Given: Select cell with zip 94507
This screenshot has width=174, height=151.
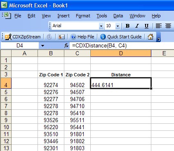Looking at the screenshot, I should [x=77, y=92].
